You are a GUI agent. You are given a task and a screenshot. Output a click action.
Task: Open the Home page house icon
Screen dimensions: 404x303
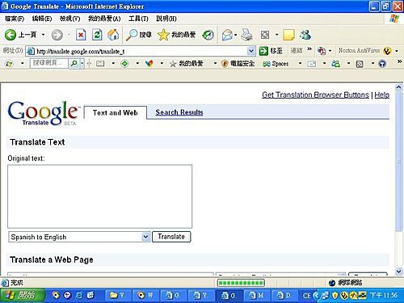coord(113,35)
